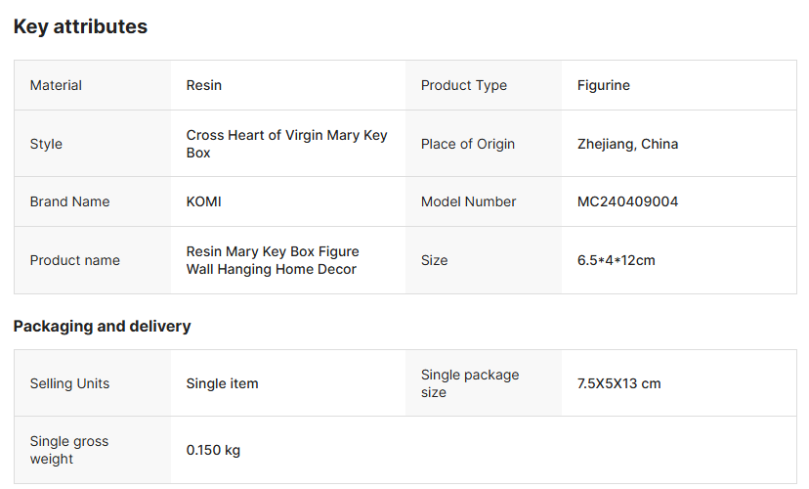Select the Product Type label
This screenshot has width=809, height=489.
464,85
